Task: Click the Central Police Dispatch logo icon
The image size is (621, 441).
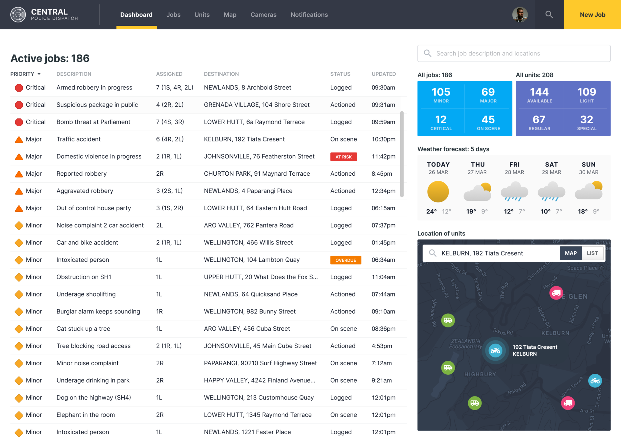Action: pyautogui.click(x=18, y=15)
